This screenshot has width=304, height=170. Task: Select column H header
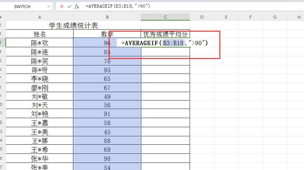tap(299, 17)
